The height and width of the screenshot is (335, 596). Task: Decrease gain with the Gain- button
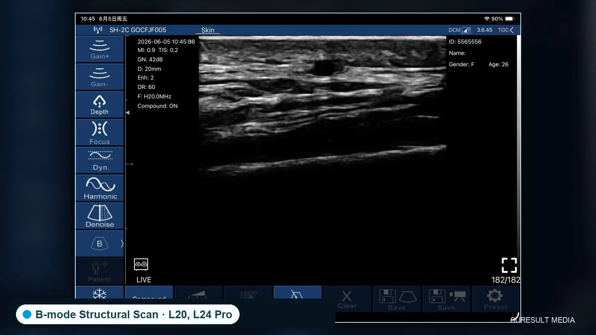99,77
